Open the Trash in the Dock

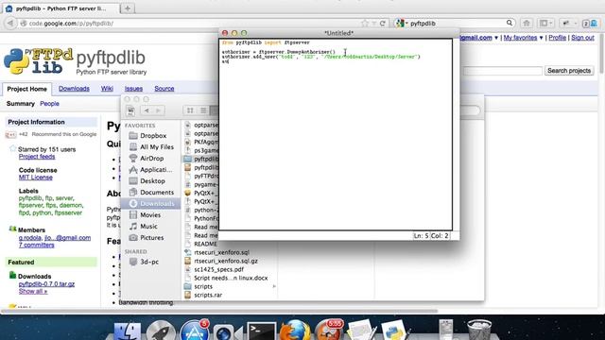click(479, 330)
